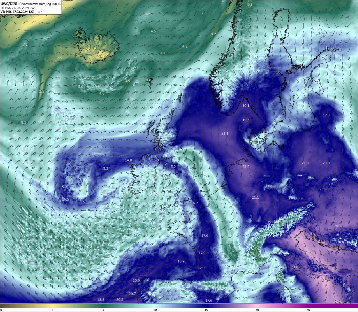
Task: Select the 7.2 value label near the left edge
Action: [x=25, y=44]
